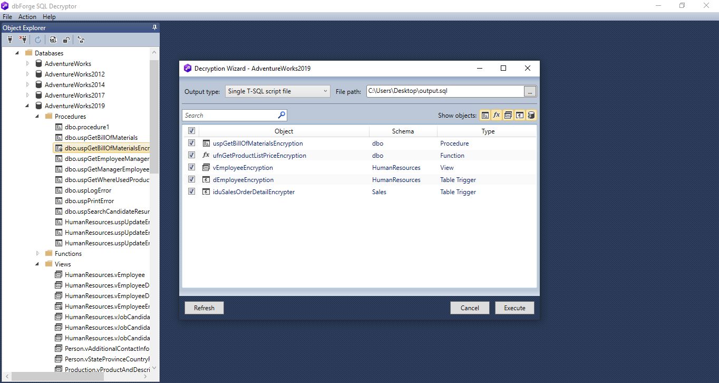Screen dimensions: 719x383
Task: Click the Refresh button in the wizard
Action: point(204,308)
